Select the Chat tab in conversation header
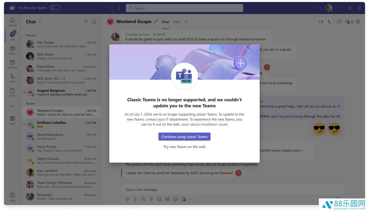Viewport: 369px width, 211px height. (x=165, y=22)
